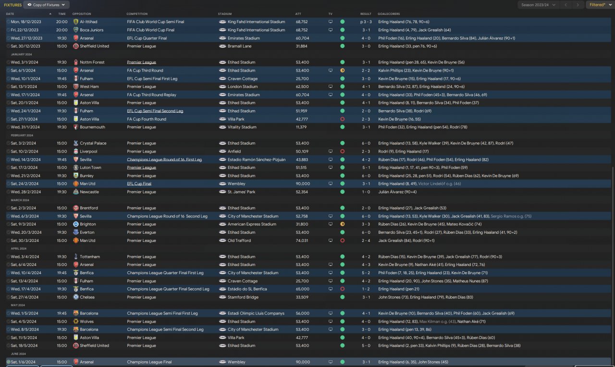The height and width of the screenshot is (367, 615).
Task: Click the Burnley club badge
Action: [x=76, y=176]
